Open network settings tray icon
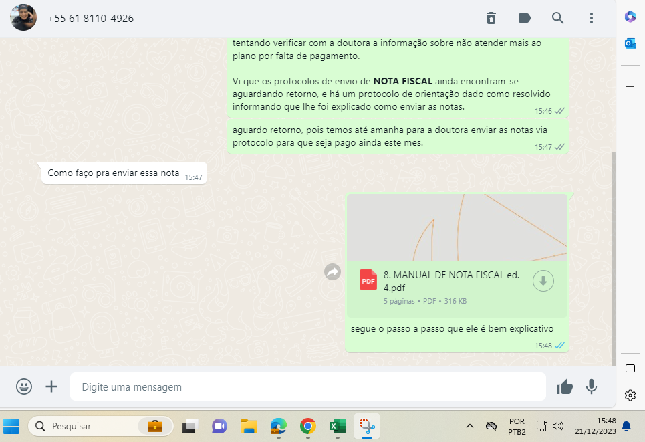The width and height of the screenshot is (645, 442). coord(542,426)
